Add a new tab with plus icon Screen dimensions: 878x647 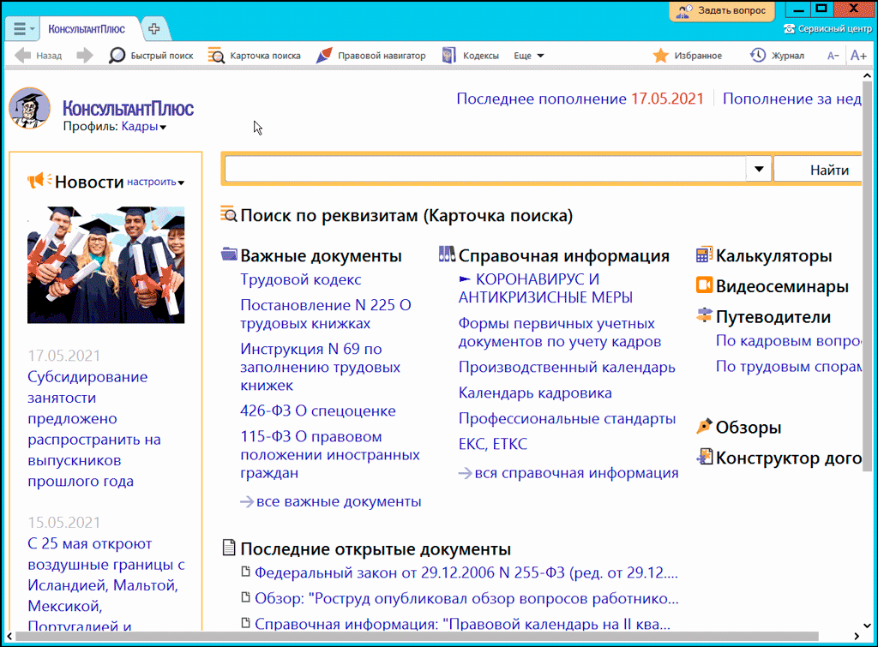[154, 28]
